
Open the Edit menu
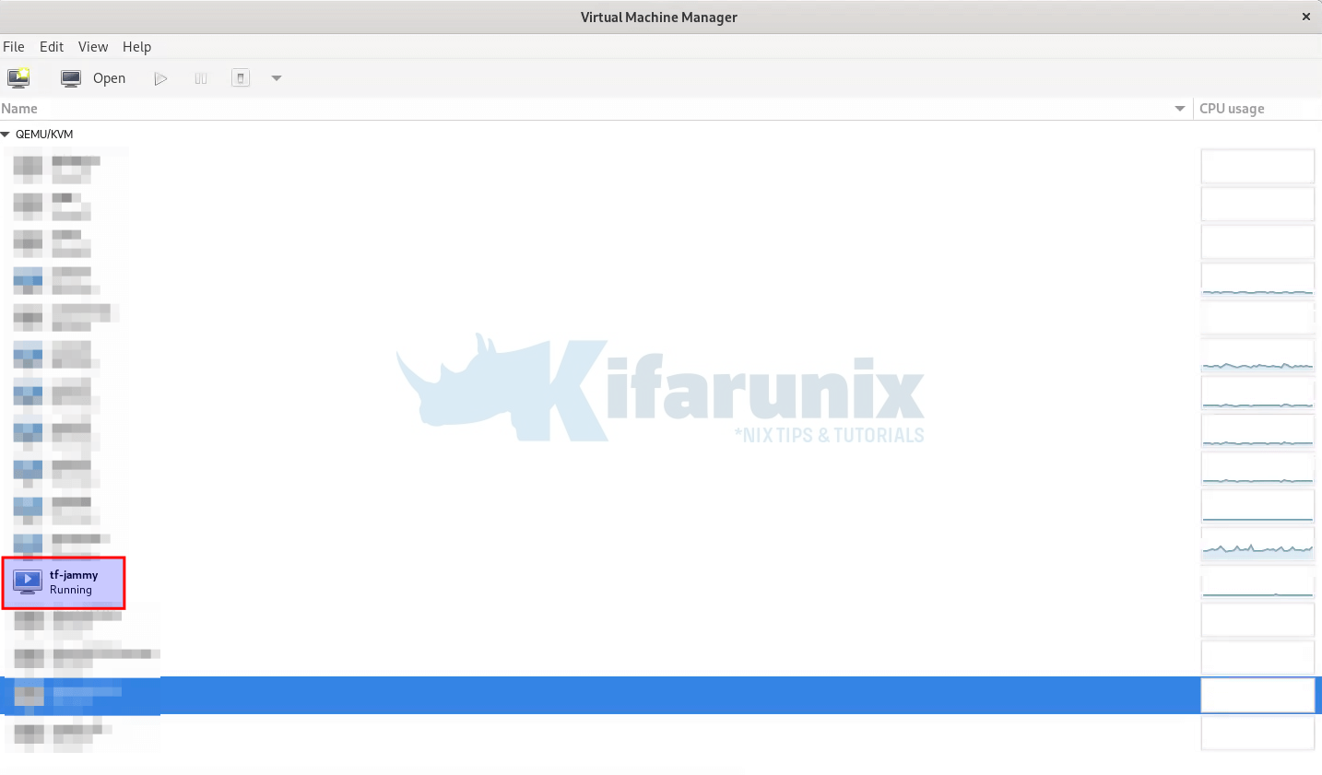pos(52,47)
